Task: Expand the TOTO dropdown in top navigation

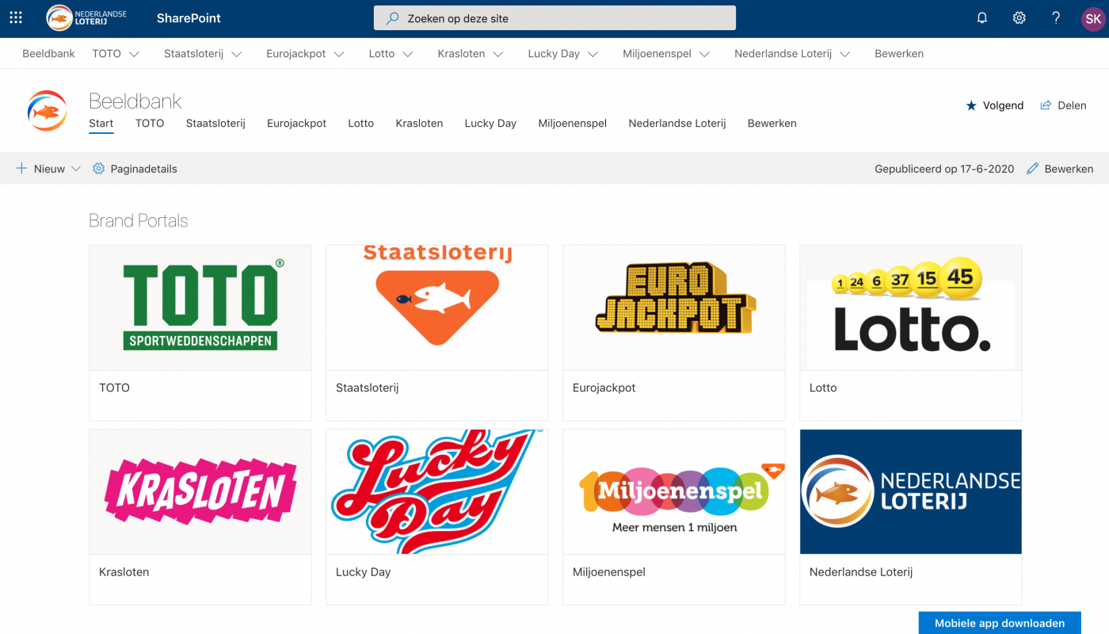Action: point(135,54)
